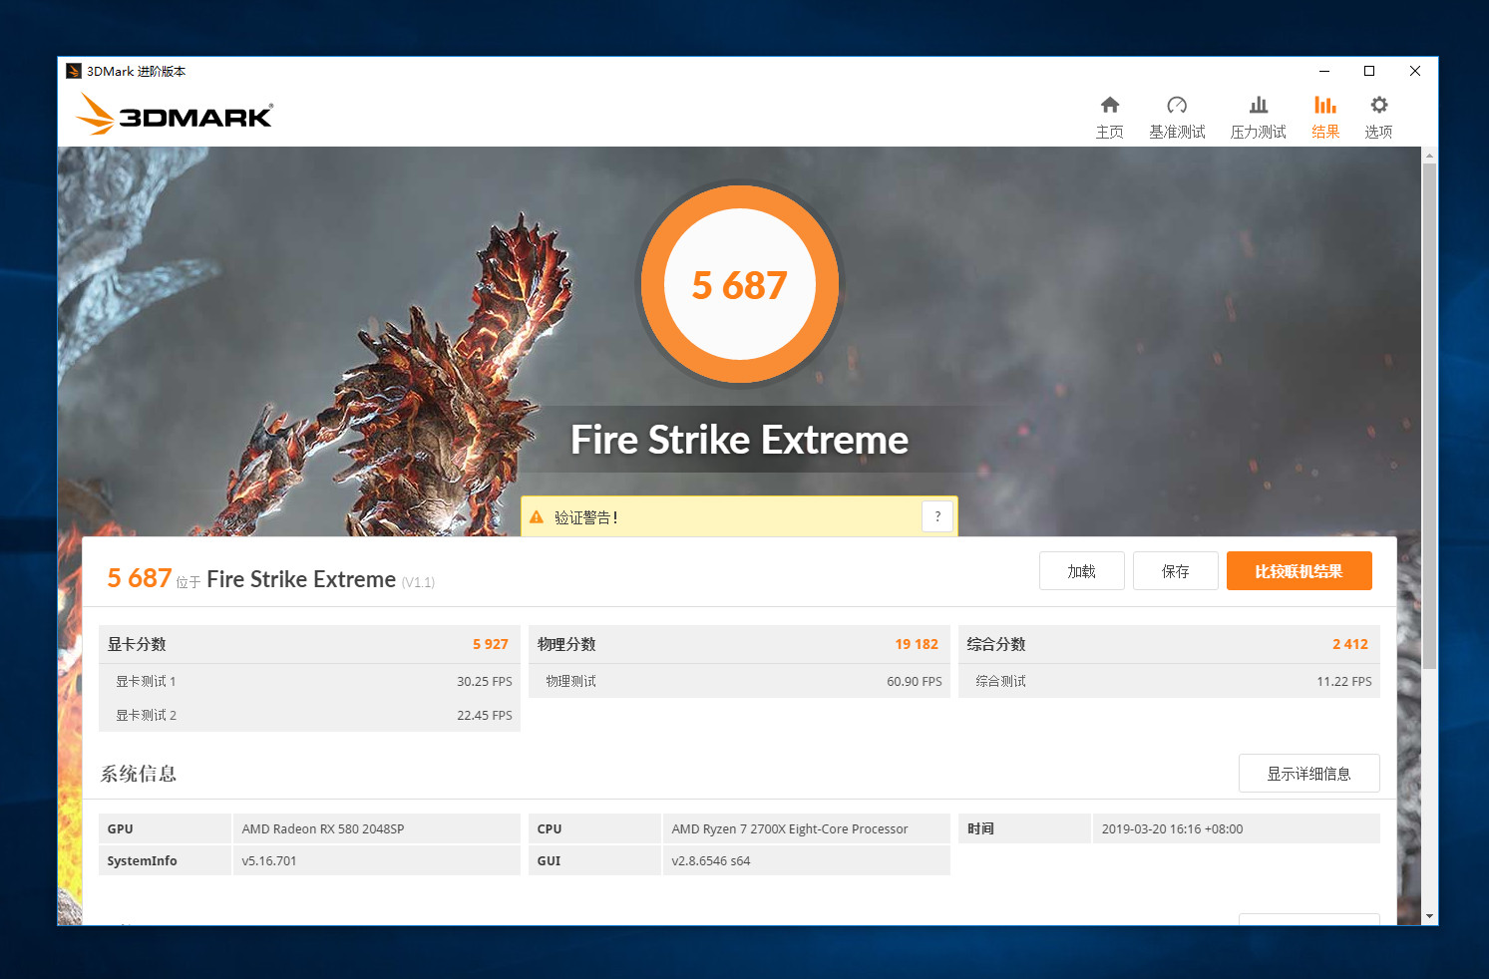The height and width of the screenshot is (979, 1489).
Task: Select the 基准测试 speedometer icon
Action: coord(1177,113)
